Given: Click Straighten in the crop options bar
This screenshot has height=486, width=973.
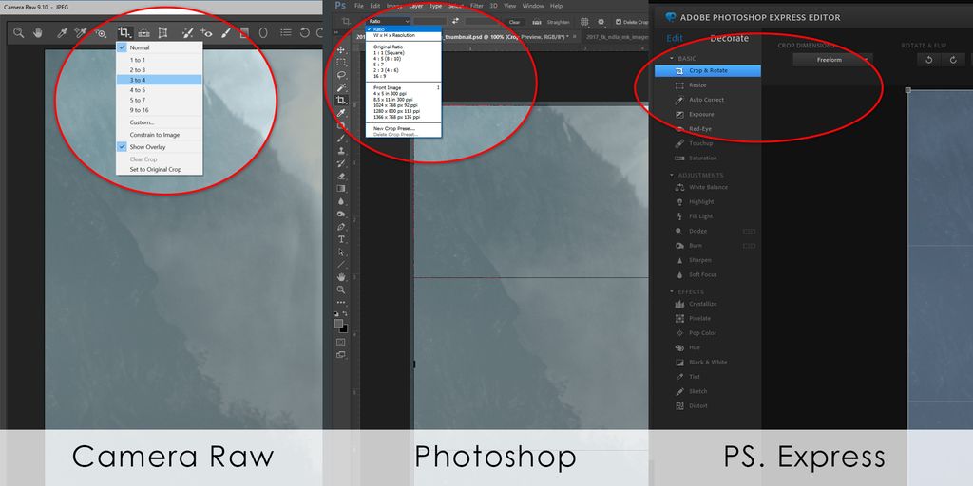Looking at the screenshot, I should (x=558, y=21).
